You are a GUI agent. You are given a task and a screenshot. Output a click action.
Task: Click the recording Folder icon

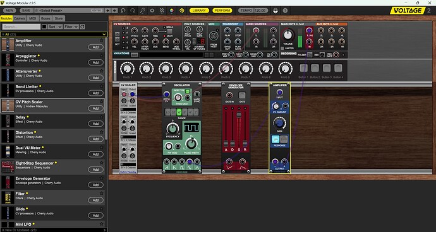point(310,55)
